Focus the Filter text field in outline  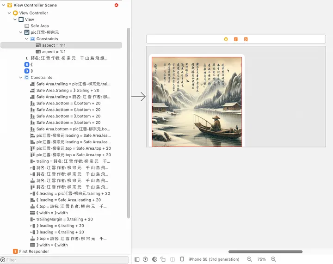pos(67,260)
